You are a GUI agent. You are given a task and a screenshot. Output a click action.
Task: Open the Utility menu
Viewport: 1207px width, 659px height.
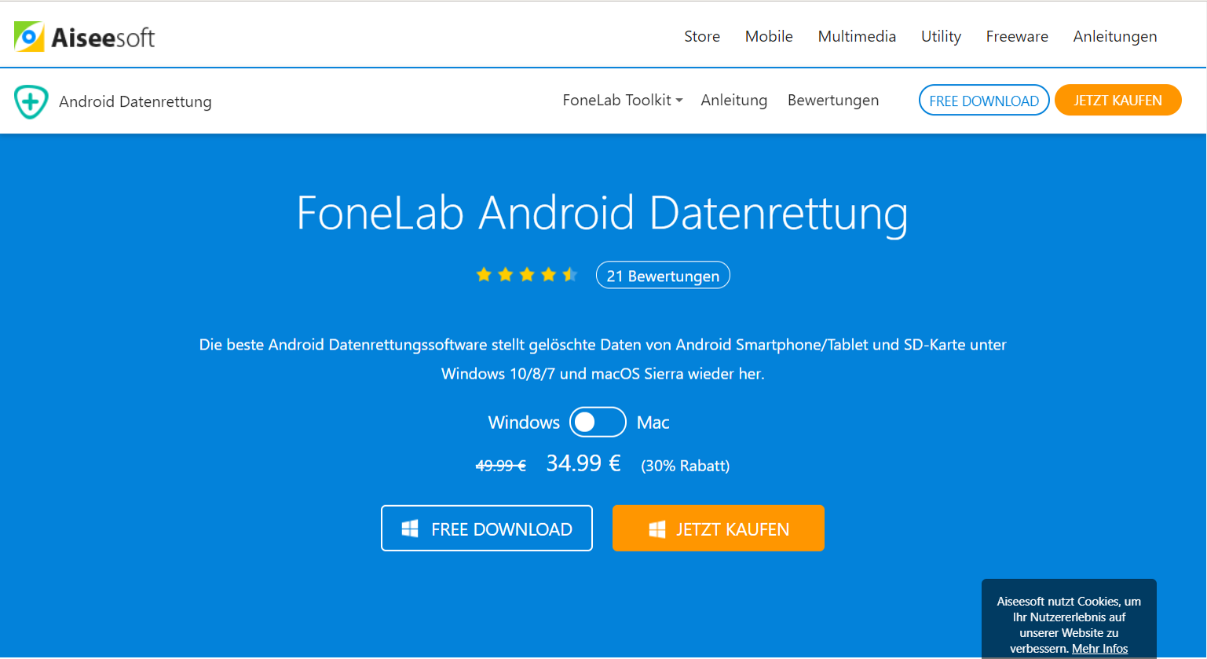click(941, 36)
